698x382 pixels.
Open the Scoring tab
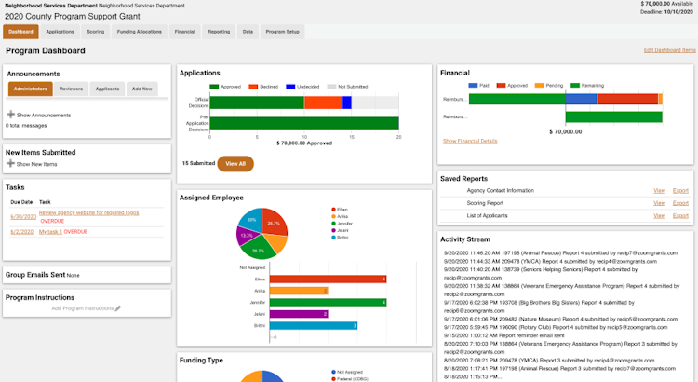[x=95, y=32]
